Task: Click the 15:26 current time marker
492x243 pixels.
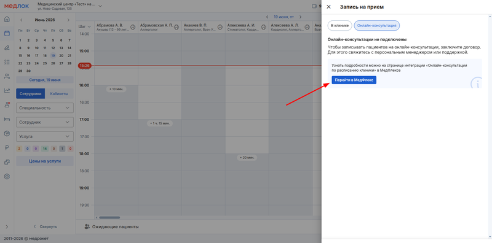Action: pyautogui.click(x=84, y=66)
